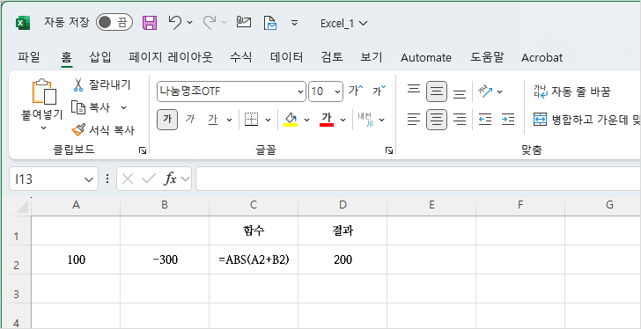Open the 수식 (Formulas) tab
This screenshot has height=329, width=641.
pyautogui.click(x=240, y=57)
